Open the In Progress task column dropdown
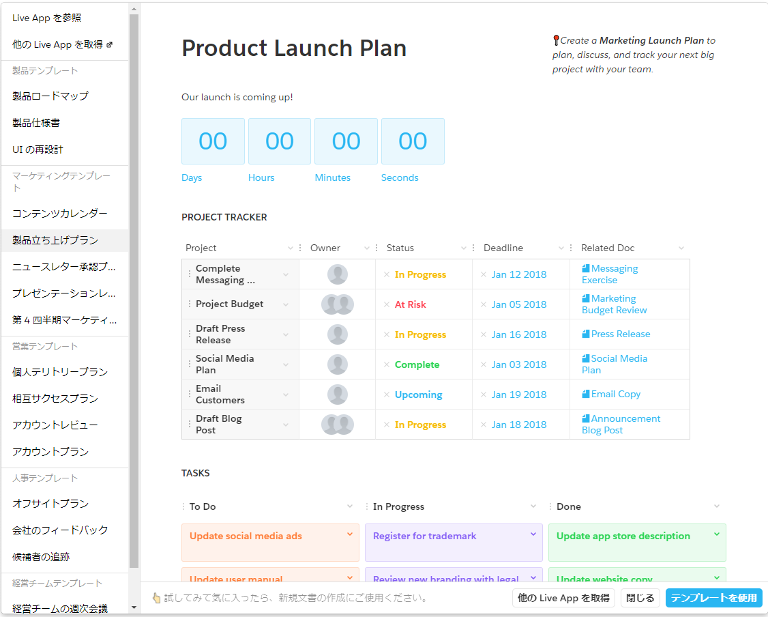The height and width of the screenshot is (617, 768). pyautogui.click(x=533, y=506)
